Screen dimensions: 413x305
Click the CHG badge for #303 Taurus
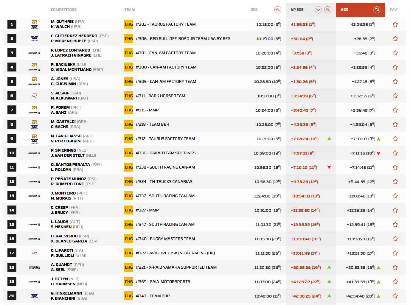tap(129, 24)
